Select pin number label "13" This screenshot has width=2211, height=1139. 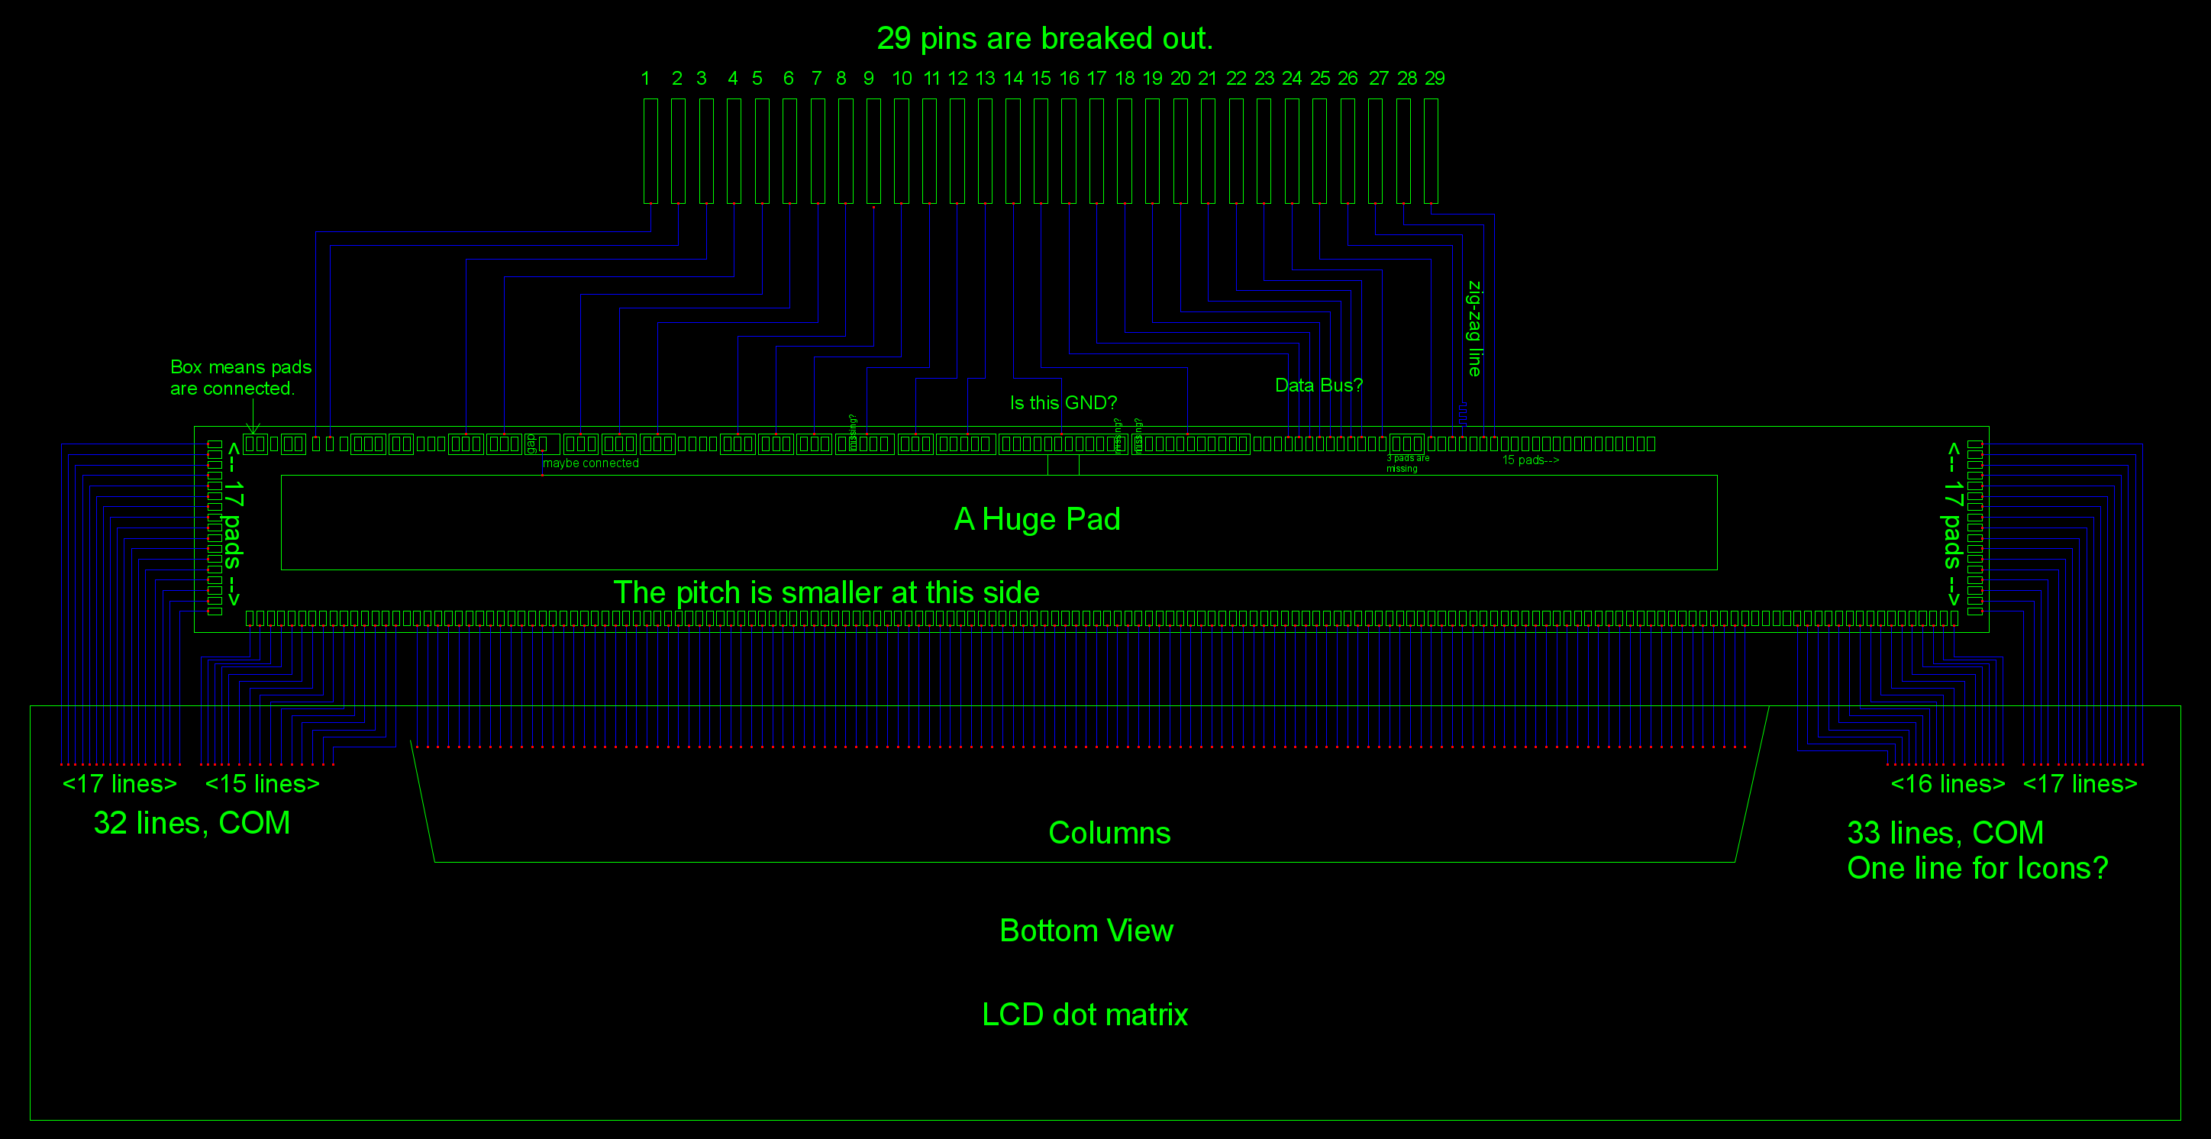[x=986, y=78]
